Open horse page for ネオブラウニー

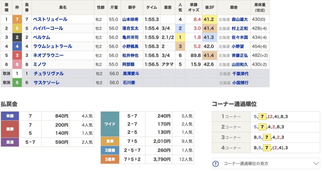coord(48,55)
